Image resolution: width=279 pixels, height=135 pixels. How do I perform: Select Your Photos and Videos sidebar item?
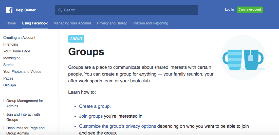22,72
